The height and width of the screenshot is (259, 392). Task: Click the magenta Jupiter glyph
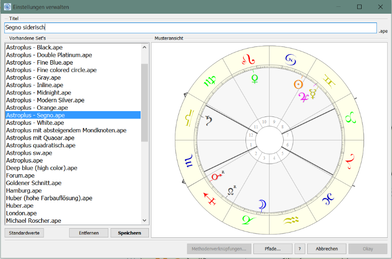point(303,97)
